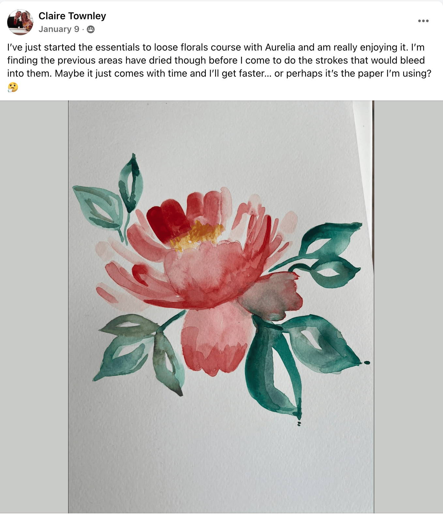Open the January 9 post timestamp
Image resolution: width=443 pixels, height=514 pixels.
[x=59, y=29]
